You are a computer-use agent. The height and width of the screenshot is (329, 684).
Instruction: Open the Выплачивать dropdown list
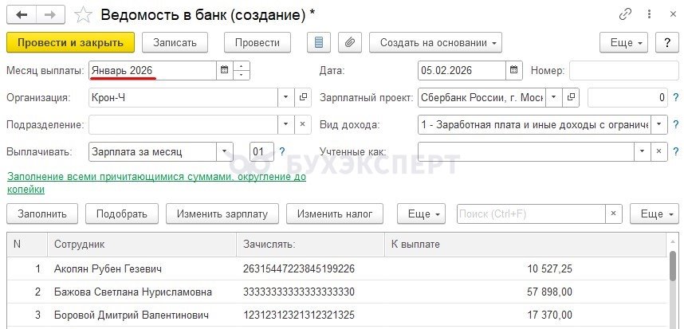(225, 151)
